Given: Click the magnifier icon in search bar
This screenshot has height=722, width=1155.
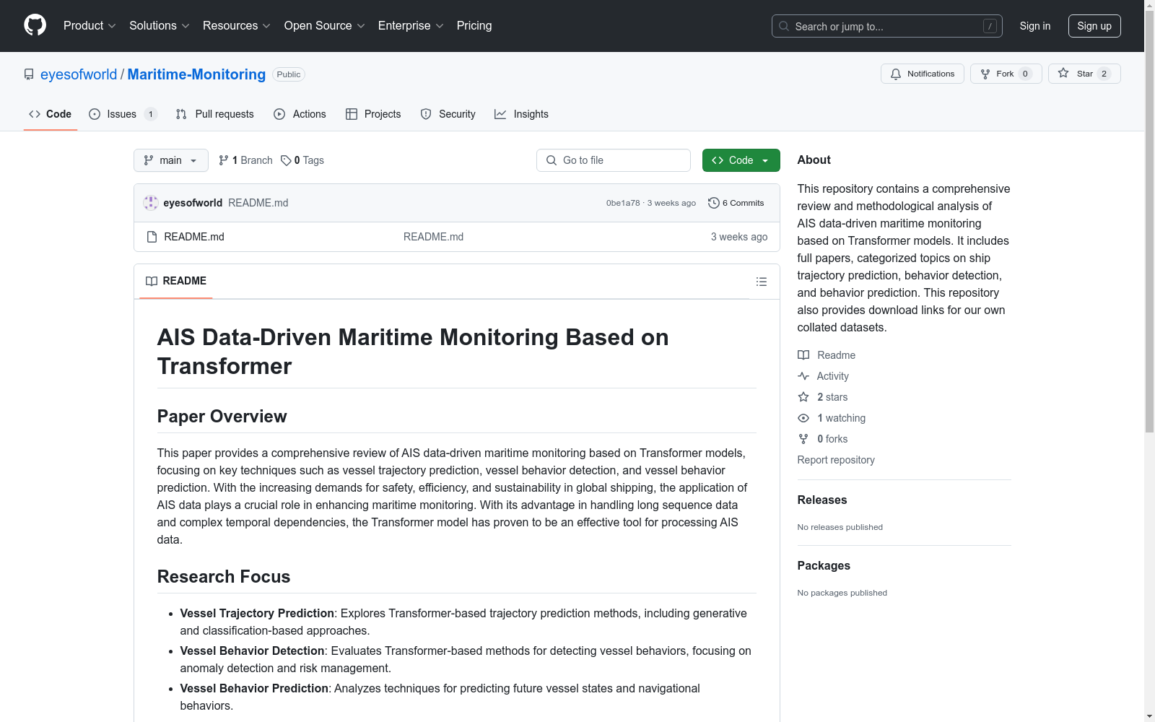Looking at the screenshot, I should click(x=784, y=26).
